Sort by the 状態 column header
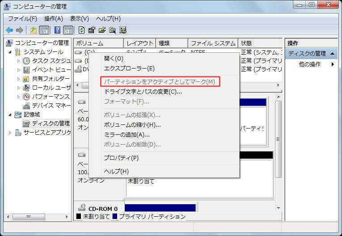 click(261, 43)
